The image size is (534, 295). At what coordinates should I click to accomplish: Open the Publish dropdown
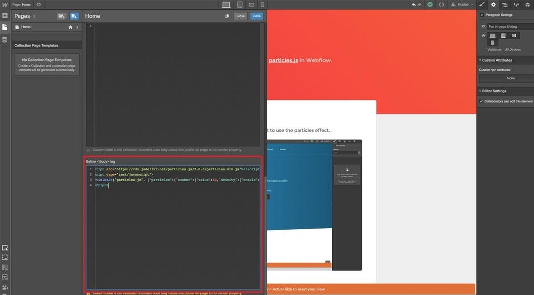coord(462,5)
